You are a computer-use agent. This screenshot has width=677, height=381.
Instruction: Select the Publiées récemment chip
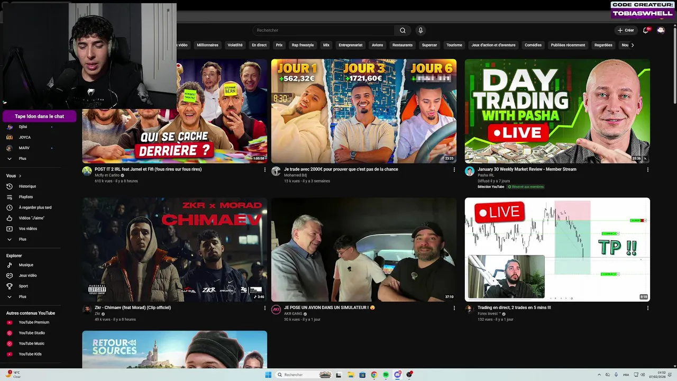(x=568, y=45)
